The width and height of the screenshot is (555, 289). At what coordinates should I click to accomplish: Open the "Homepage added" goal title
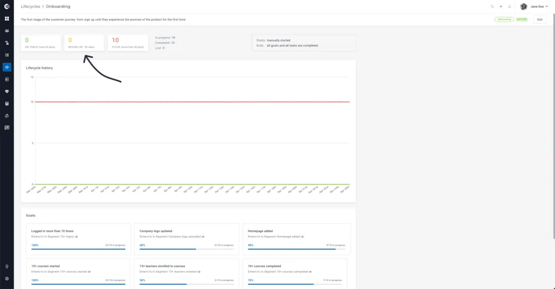coord(260,231)
